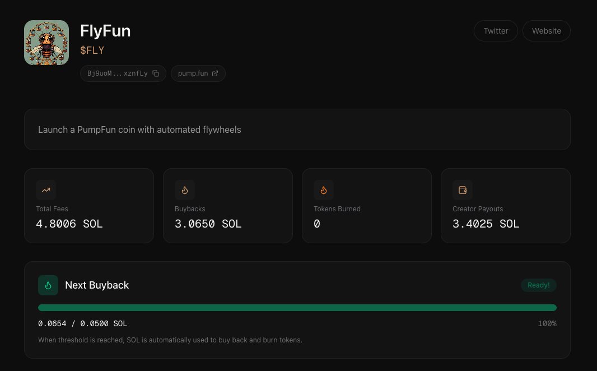Viewport: 597px width, 371px height.
Task: Click the Total Fees label
Action: 52,208
